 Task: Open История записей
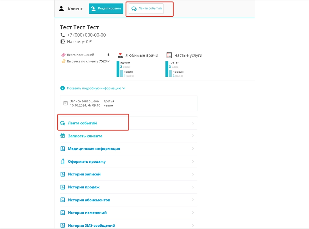point(128,174)
